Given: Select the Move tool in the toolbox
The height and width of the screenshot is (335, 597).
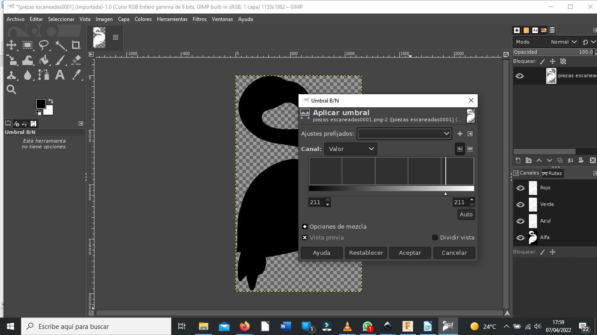Looking at the screenshot, I should 11,45.
